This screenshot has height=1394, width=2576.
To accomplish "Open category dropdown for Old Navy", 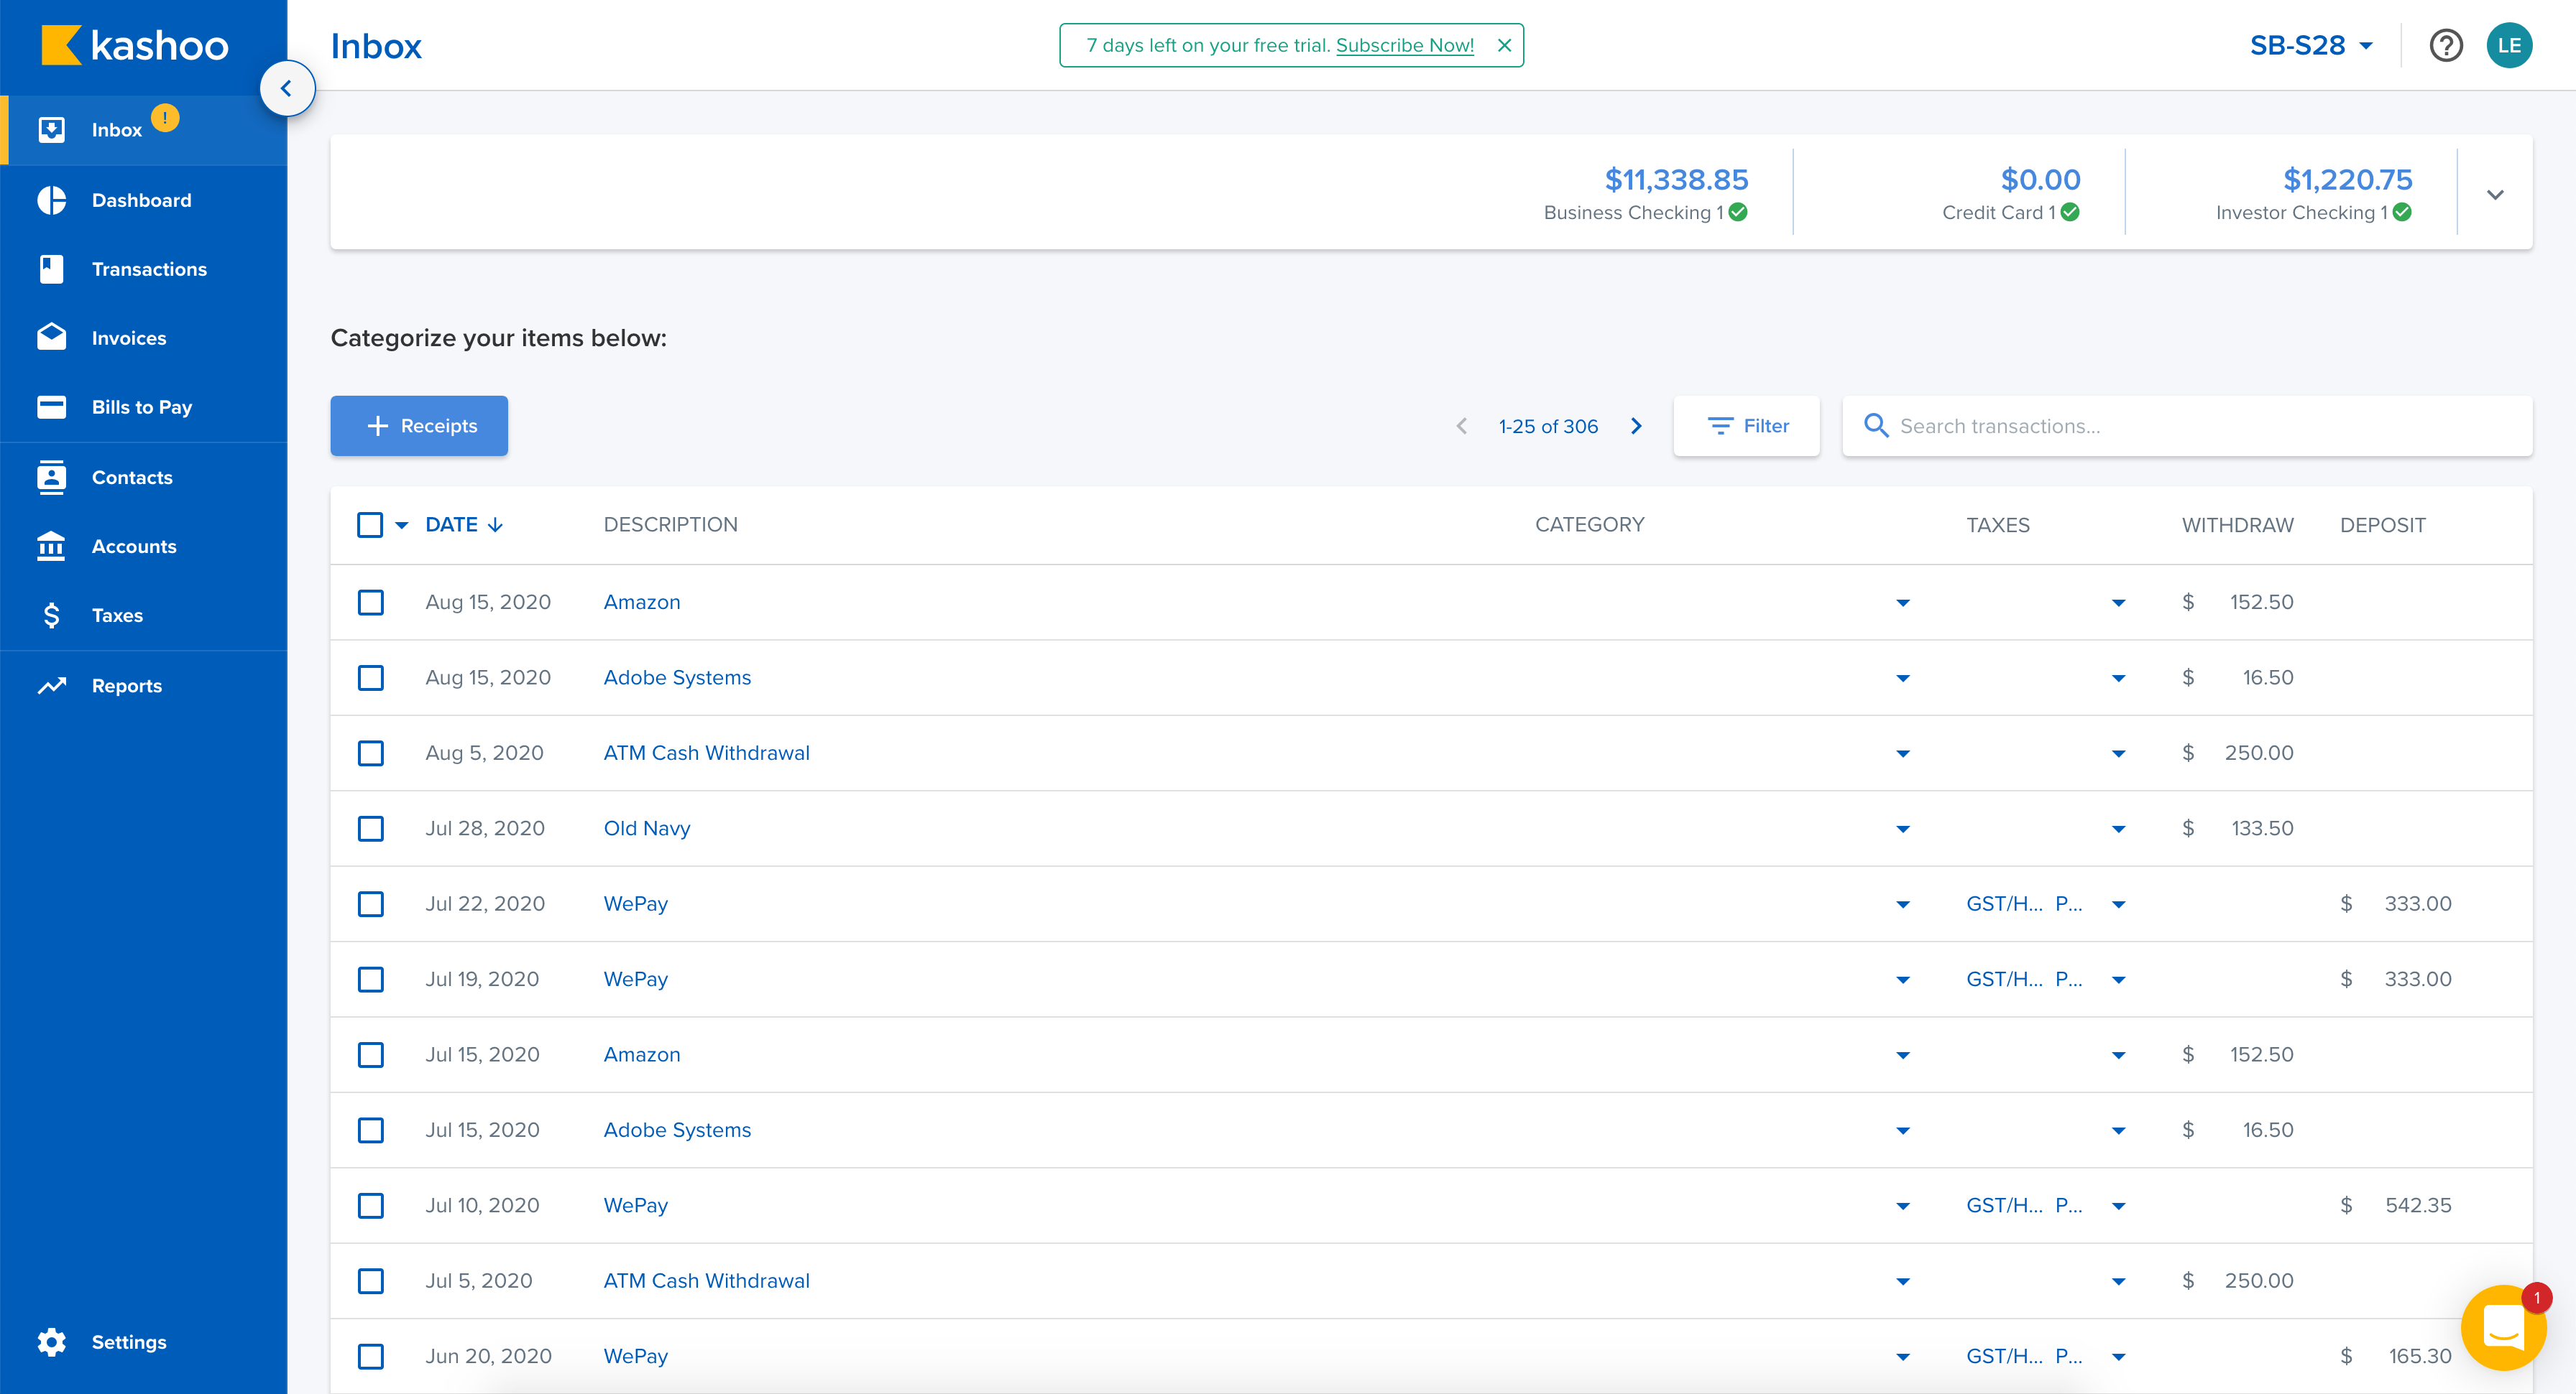I will (1903, 830).
